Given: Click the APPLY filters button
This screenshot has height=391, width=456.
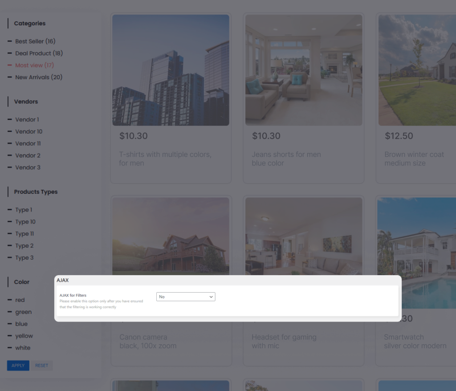Looking at the screenshot, I should click(18, 366).
